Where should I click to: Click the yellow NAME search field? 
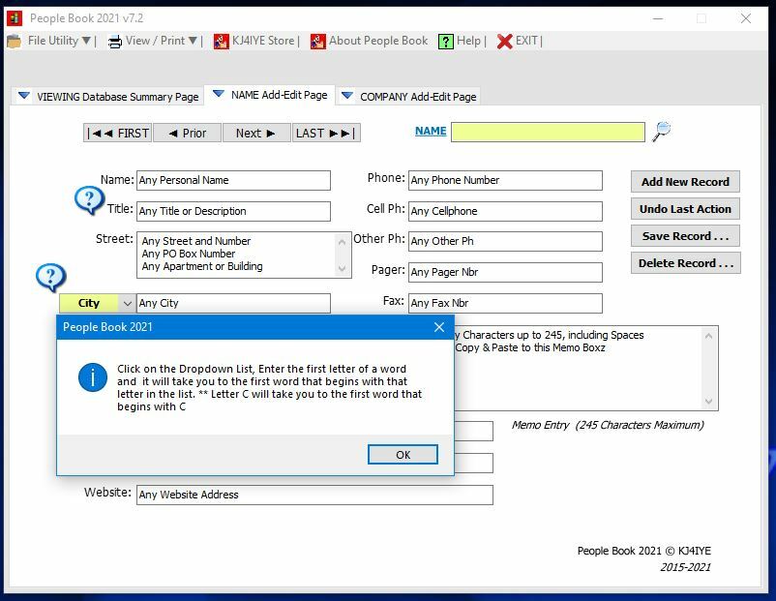[548, 133]
